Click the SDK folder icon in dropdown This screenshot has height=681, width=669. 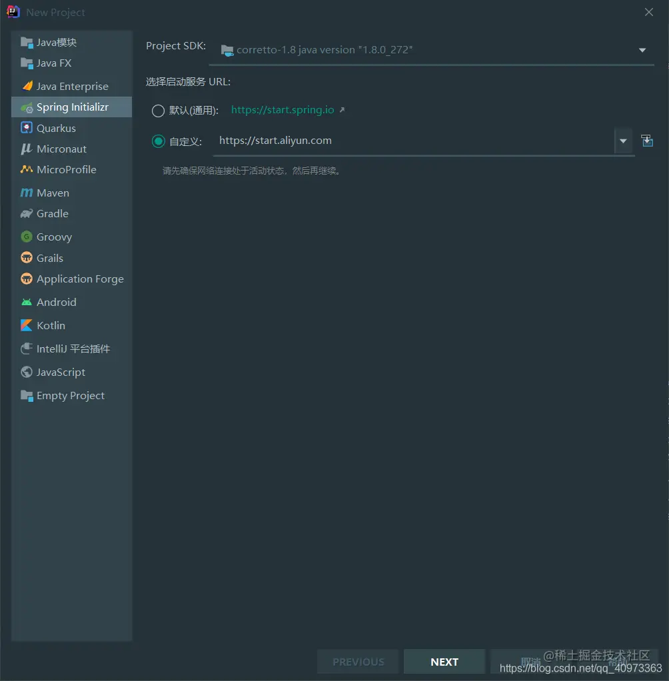point(227,51)
